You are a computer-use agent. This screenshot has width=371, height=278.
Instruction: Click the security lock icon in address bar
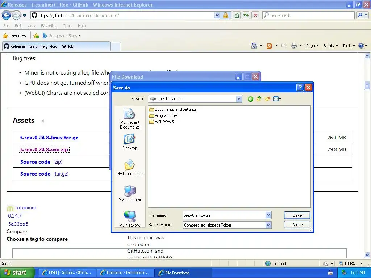225,15
